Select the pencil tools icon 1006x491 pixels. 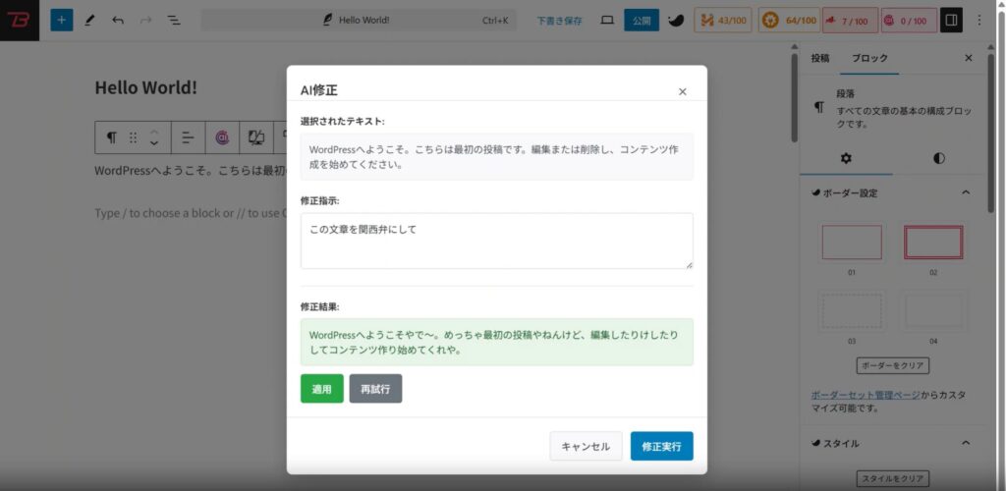89,20
